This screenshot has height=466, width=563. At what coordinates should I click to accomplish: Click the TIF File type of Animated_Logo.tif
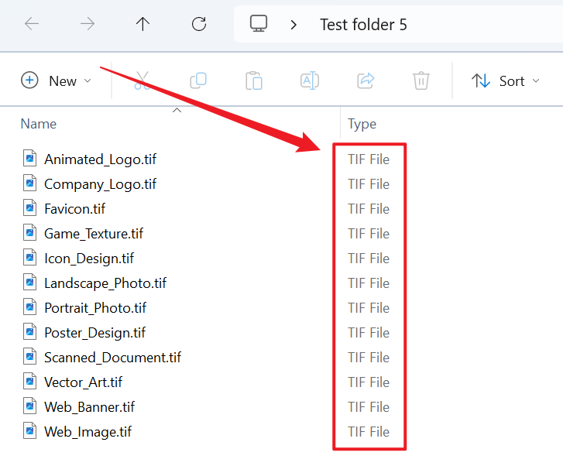(369, 159)
